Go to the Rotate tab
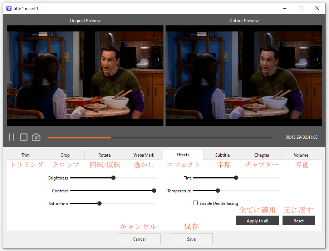This screenshot has height=251, width=329. pyautogui.click(x=104, y=155)
